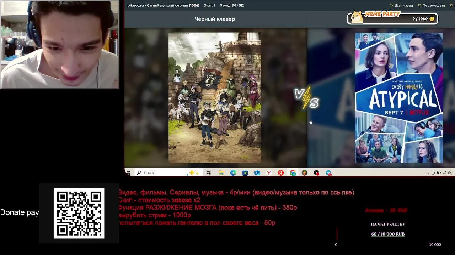The width and height of the screenshot is (455, 255).
Task: Click the Скип - стоимость заказа х2 line
Action: tap(159, 200)
